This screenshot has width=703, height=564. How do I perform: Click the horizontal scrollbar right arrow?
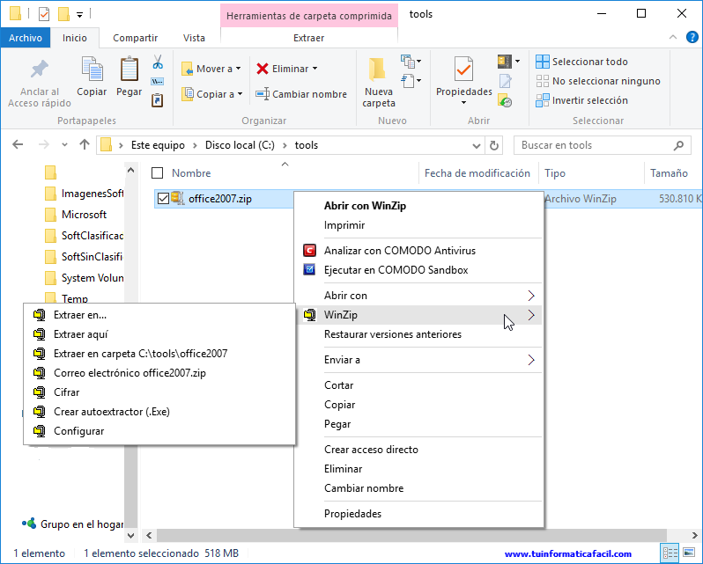694,535
